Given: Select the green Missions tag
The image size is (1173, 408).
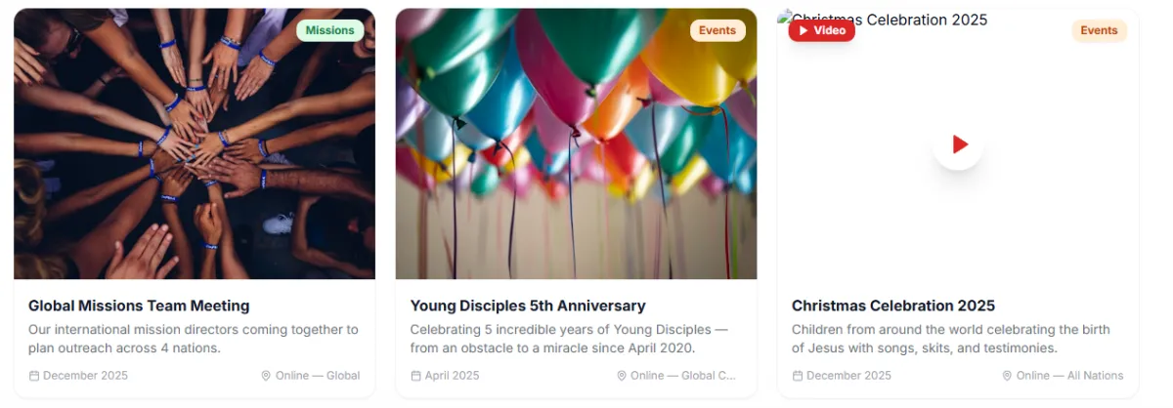Looking at the screenshot, I should click(330, 30).
